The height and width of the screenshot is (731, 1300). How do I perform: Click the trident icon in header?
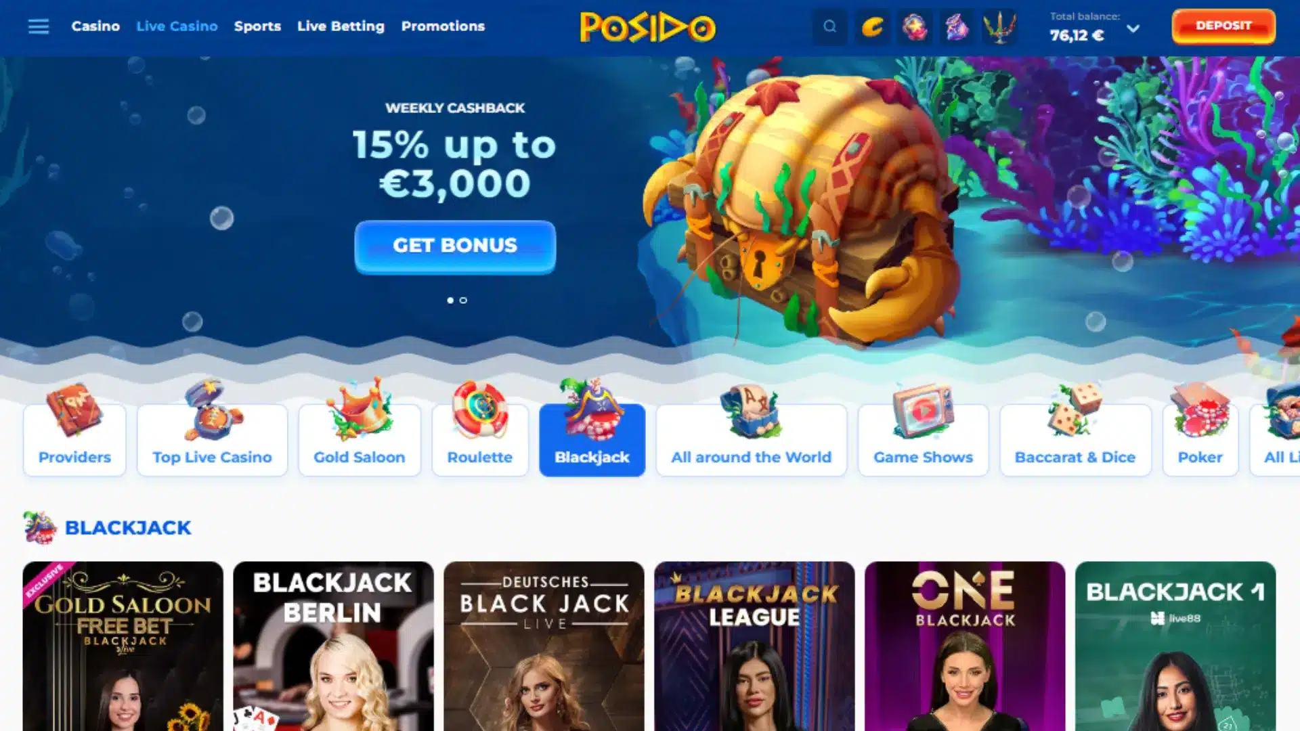tap(999, 27)
